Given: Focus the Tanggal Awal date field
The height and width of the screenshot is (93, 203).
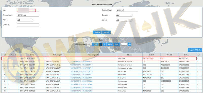Looking at the screenshot, I should (x=127, y=10).
